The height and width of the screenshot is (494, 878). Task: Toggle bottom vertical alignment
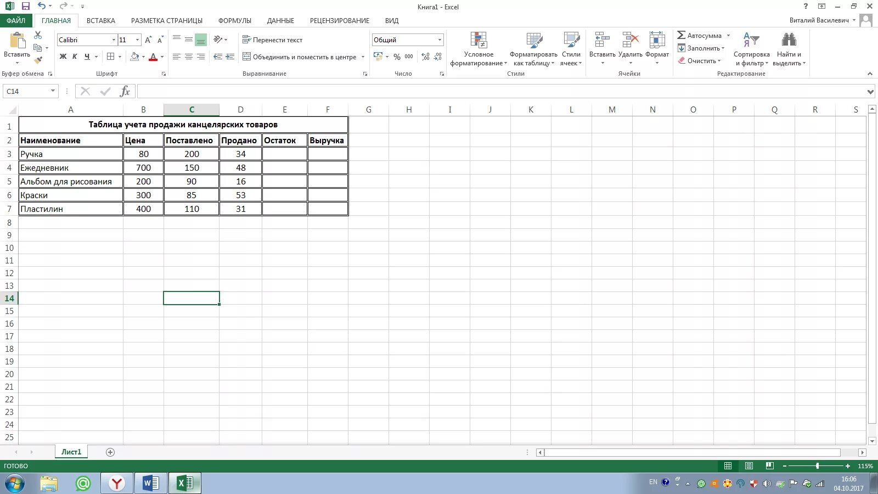201,40
